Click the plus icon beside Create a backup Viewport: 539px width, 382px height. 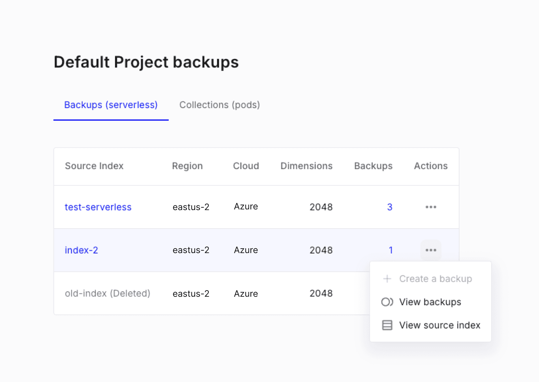click(x=387, y=279)
